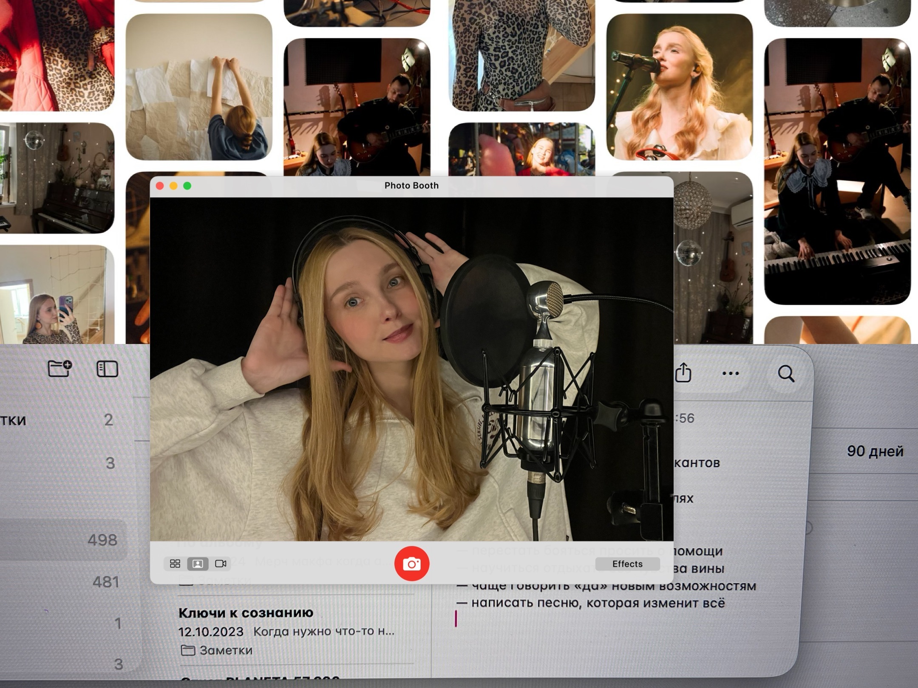Open the Effects panel in Photo Booth

point(627,564)
